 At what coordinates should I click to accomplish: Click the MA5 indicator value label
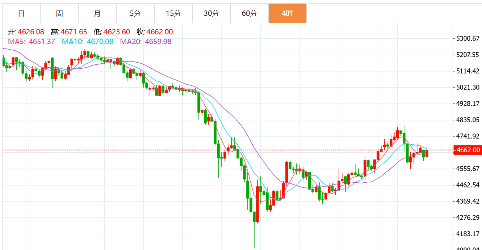[32, 42]
